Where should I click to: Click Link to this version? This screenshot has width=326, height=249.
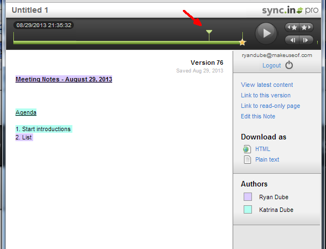(266, 95)
